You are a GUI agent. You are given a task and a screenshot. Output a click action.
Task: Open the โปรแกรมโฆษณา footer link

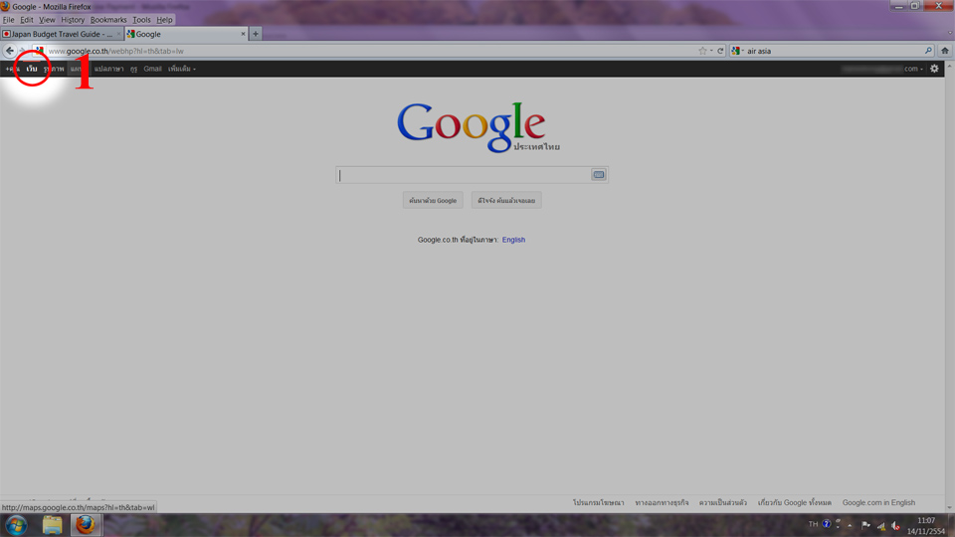598,503
